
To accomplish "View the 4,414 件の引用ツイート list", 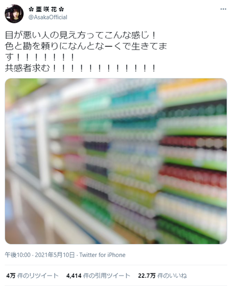I will tap(98, 276).
